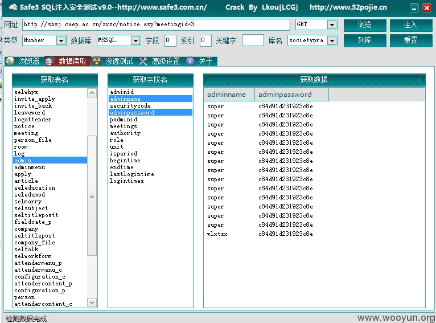436x323 pixels.
Task: Expand the societypra database name dropdown
Action: coord(332,40)
